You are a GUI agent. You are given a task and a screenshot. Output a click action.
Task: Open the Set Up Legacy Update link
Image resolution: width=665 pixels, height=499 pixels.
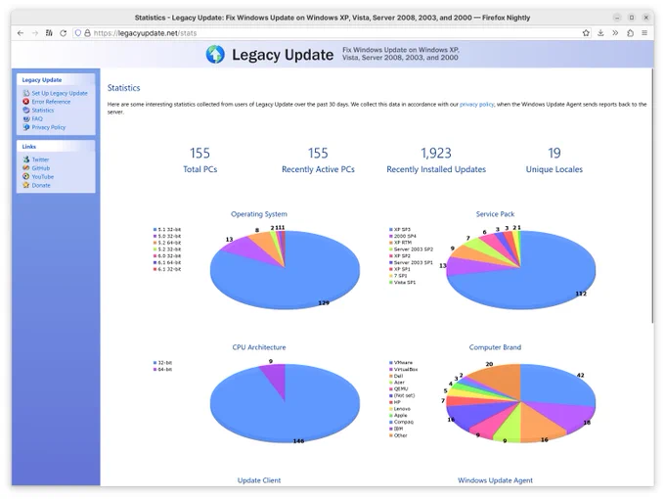click(60, 93)
